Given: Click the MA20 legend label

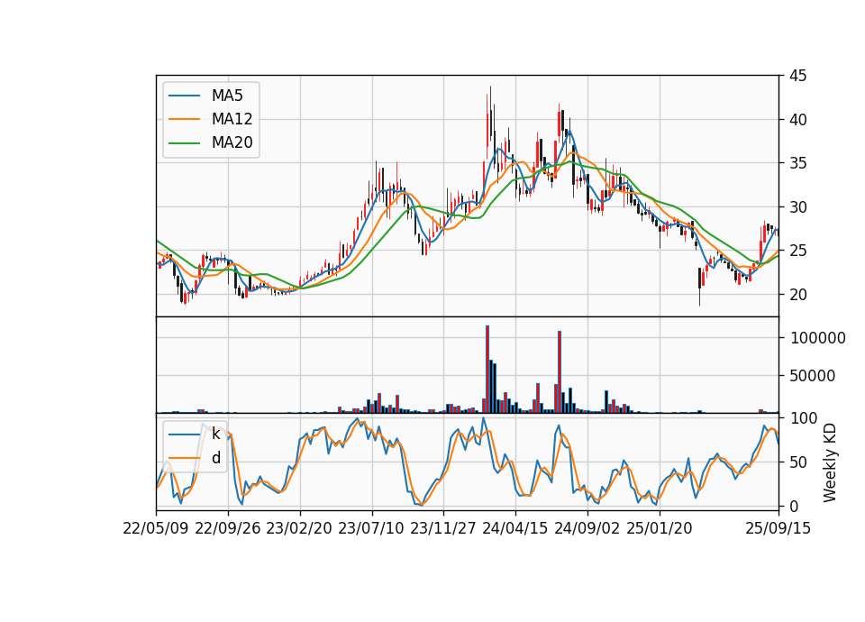Looking at the screenshot, I should [x=232, y=142].
